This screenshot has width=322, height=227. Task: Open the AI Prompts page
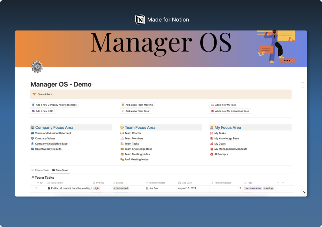(x=221, y=154)
